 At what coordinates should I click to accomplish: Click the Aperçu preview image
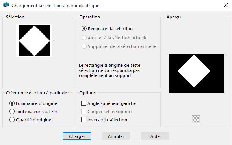(x=197, y=73)
